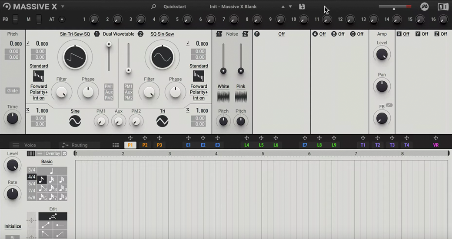The width and height of the screenshot is (452, 239).
Task: Select the quarter note grid value
Action: click(52, 171)
